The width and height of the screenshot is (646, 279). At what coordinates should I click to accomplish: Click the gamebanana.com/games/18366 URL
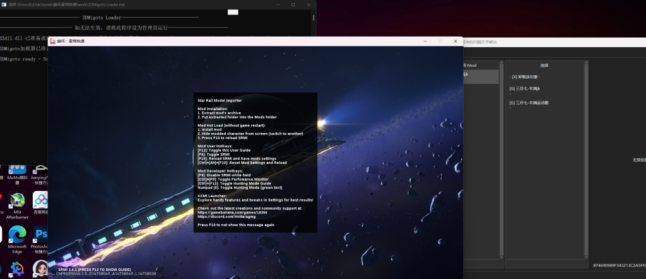[x=232, y=212]
